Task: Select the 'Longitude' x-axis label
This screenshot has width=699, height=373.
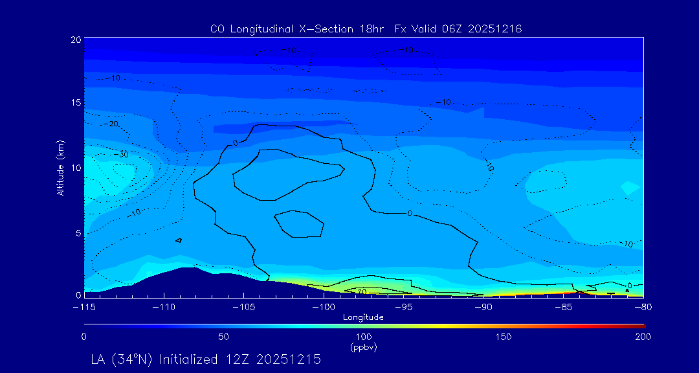Action: pos(363,317)
